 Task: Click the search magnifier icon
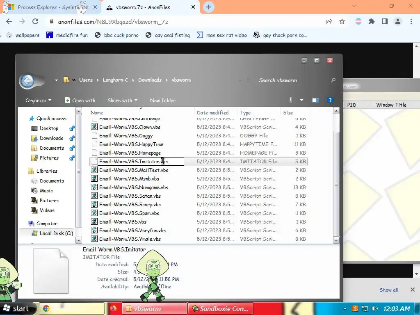(333, 80)
